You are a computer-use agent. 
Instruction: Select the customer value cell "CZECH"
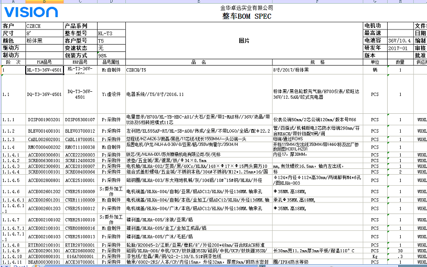pos(45,26)
